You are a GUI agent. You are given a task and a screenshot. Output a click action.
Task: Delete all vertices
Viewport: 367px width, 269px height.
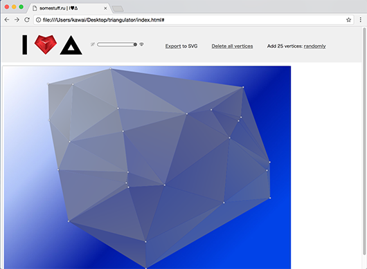click(x=232, y=46)
